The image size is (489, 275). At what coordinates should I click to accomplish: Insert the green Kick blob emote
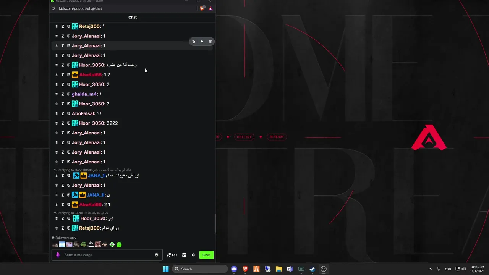click(119, 244)
